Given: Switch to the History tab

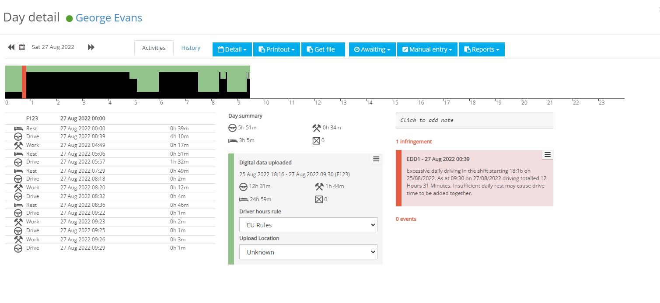Looking at the screenshot, I should [x=191, y=48].
